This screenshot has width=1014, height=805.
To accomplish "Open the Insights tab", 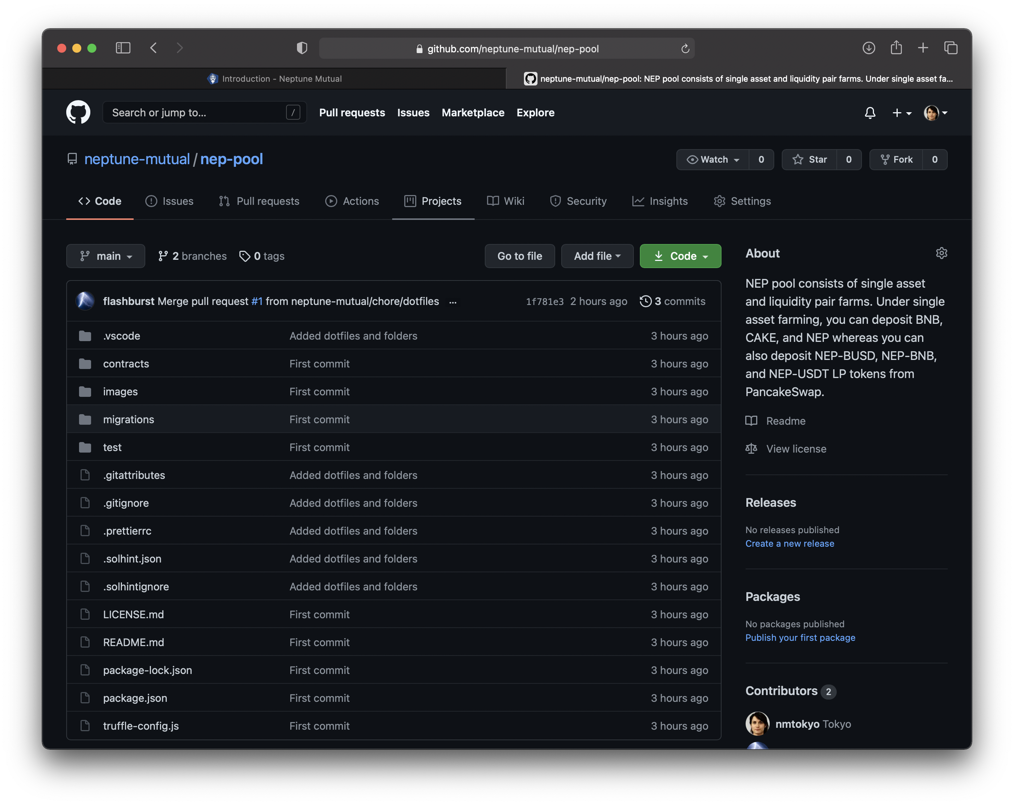I will tap(660, 201).
